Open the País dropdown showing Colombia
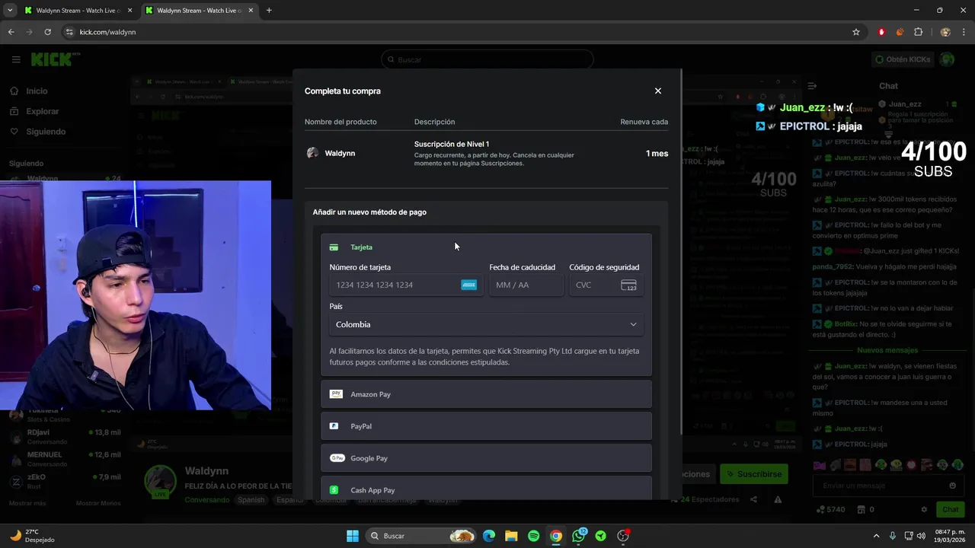 (x=486, y=324)
